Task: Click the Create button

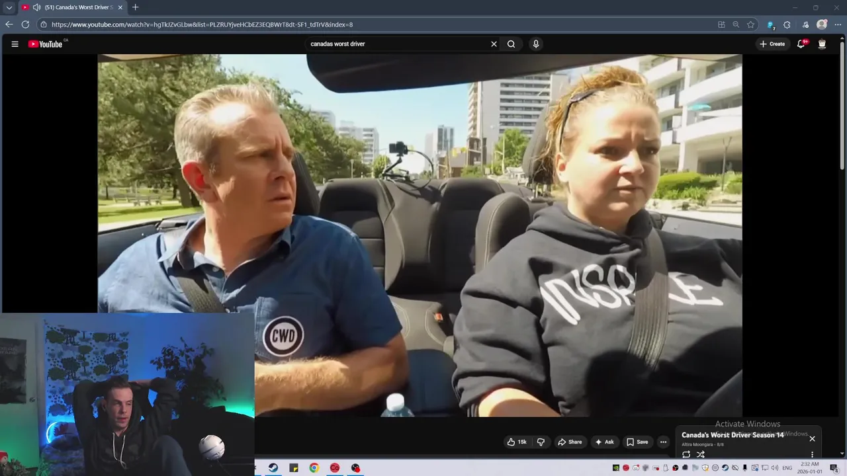Action: (x=772, y=44)
